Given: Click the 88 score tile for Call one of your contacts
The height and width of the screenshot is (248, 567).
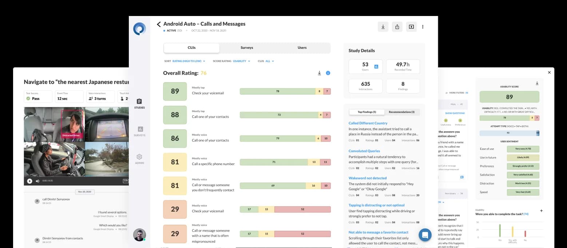Looking at the screenshot, I should (x=175, y=115).
